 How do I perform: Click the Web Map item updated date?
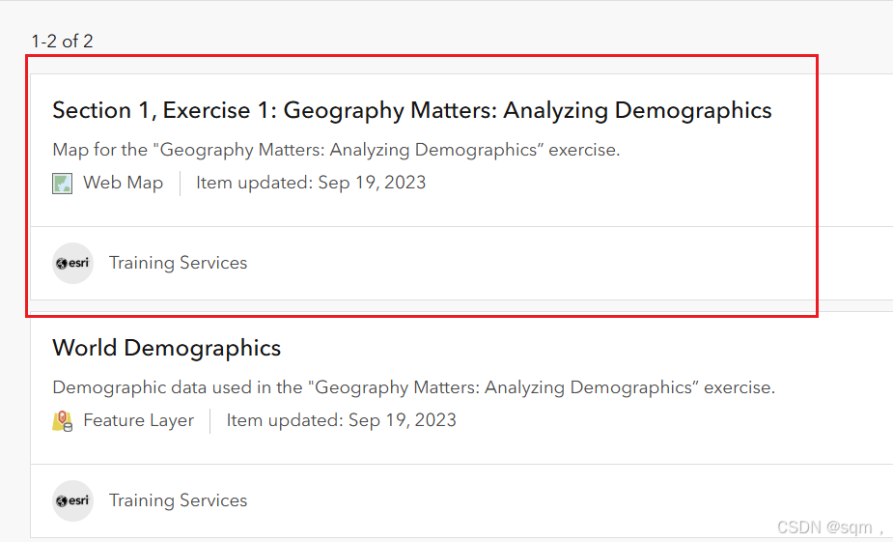(x=311, y=183)
